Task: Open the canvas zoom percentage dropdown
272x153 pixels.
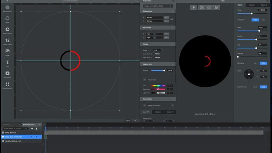Action: pyautogui.click(x=128, y=121)
